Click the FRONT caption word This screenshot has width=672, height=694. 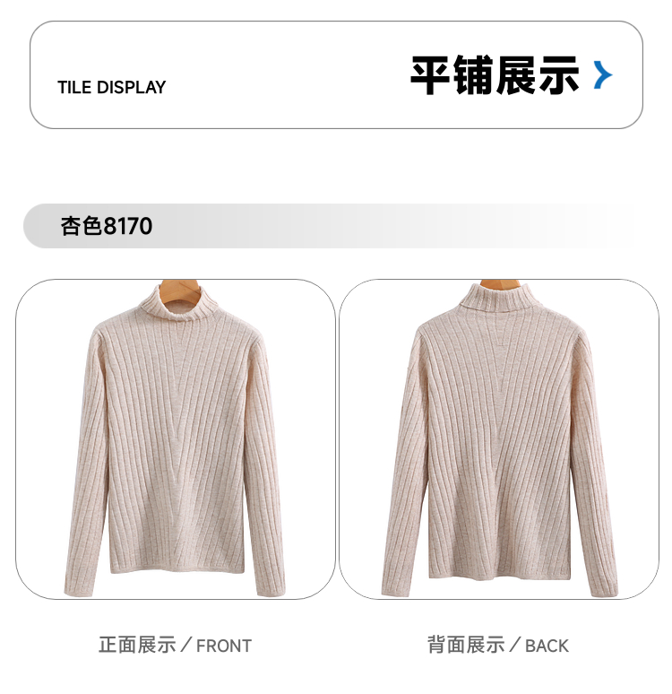tap(224, 646)
